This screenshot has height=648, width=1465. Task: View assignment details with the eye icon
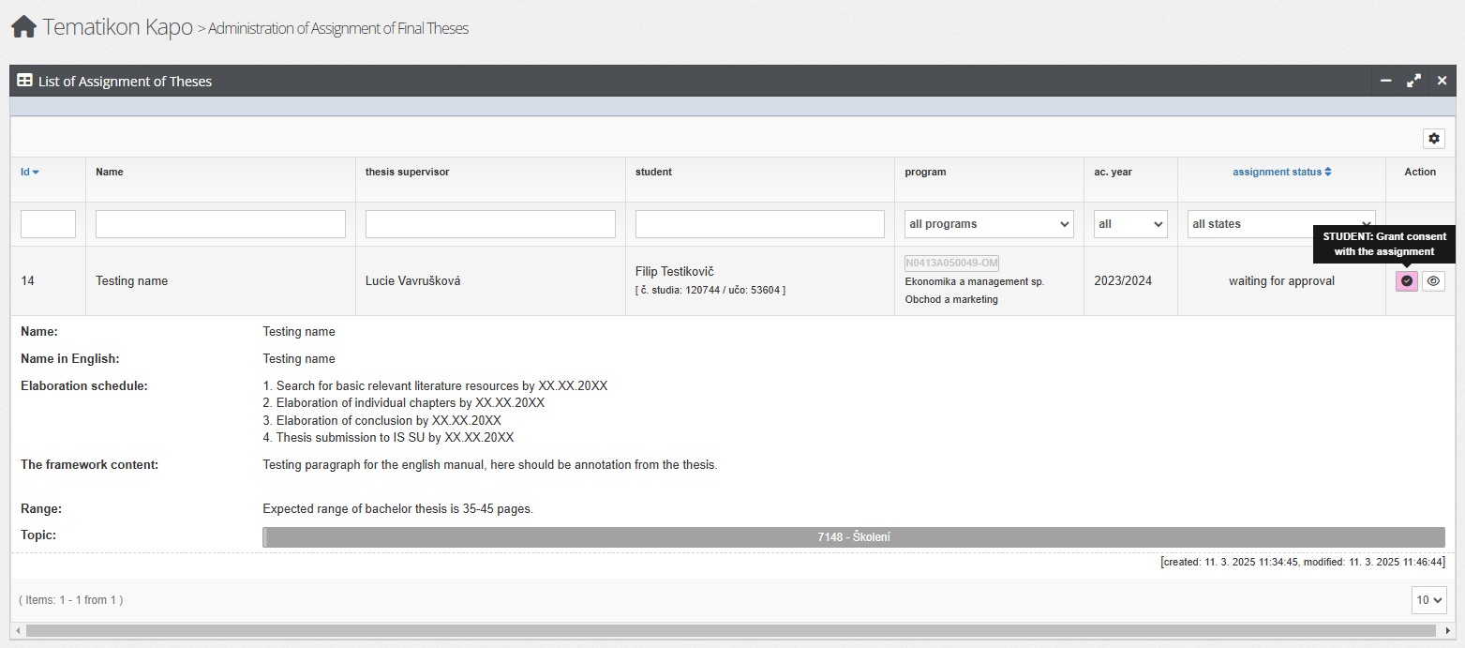click(x=1432, y=280)
